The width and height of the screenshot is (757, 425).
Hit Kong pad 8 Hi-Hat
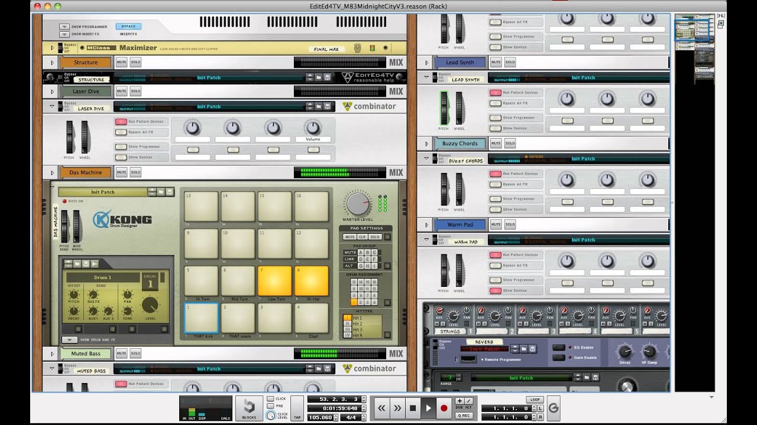(x=311, y=281)
